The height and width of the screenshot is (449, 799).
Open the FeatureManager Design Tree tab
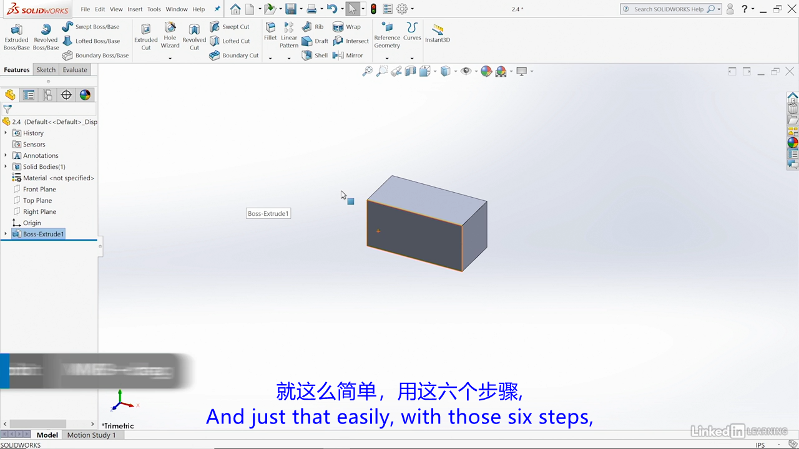tap(10, 95)
